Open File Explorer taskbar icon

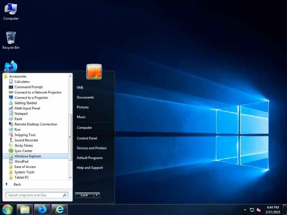tap(25, 209)
